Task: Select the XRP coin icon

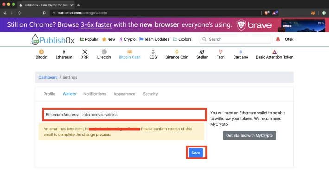Action: click(x=85, y=52)
